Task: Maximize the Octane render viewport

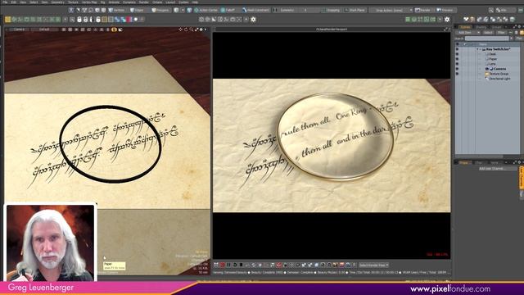Action: click(x=446, y=29)
